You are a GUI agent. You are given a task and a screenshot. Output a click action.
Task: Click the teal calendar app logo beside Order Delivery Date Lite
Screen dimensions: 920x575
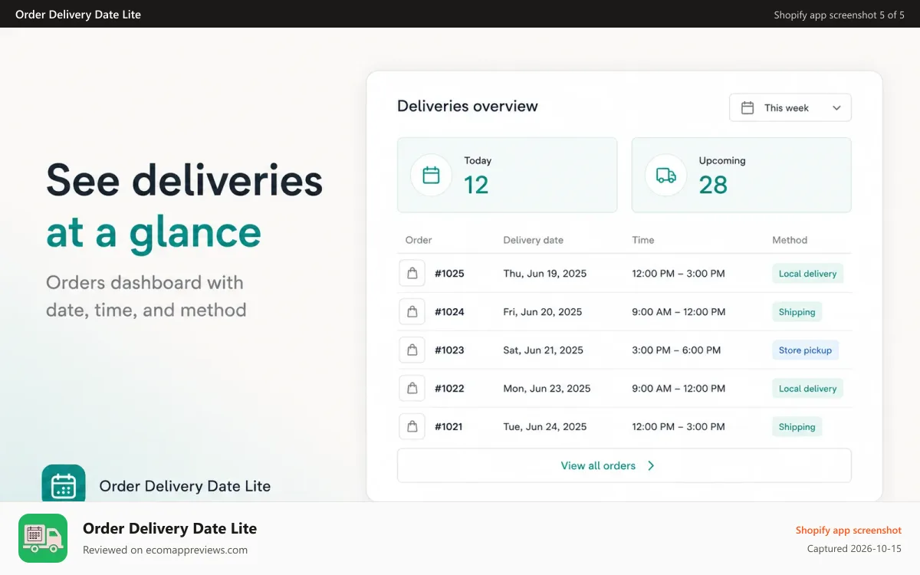pyautogui.click(x=64, y=483)
